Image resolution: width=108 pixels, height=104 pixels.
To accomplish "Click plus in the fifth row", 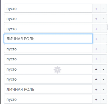I will point(96,49).
